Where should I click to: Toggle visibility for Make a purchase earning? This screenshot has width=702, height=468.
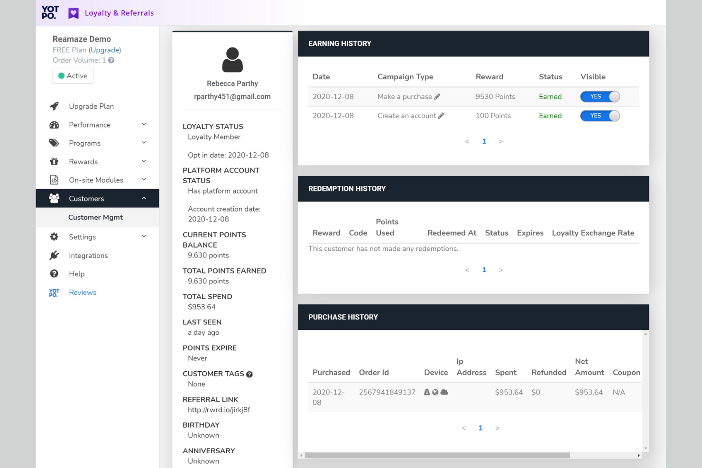[600, 97]
